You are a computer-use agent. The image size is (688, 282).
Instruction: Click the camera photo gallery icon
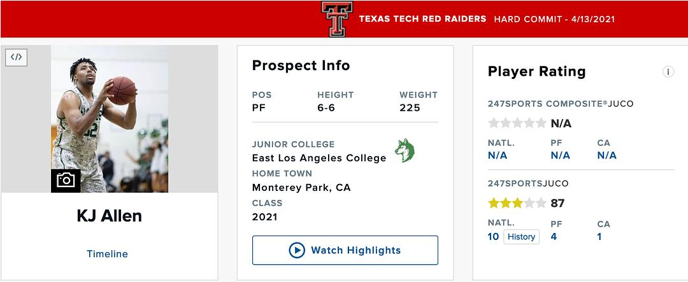pyautogui.click(x=66, y=180)
